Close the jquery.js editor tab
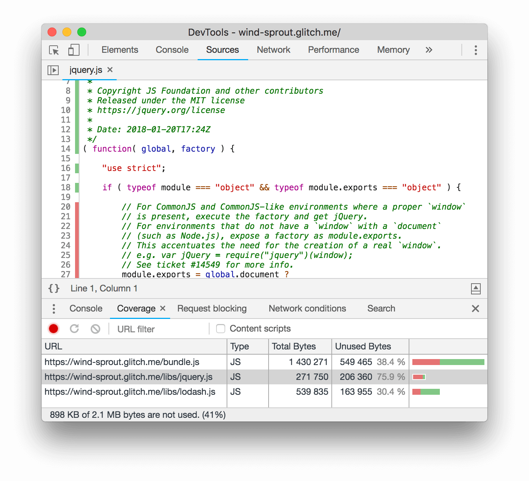Screen dimensions: 529x481 [x=110, y=70]
